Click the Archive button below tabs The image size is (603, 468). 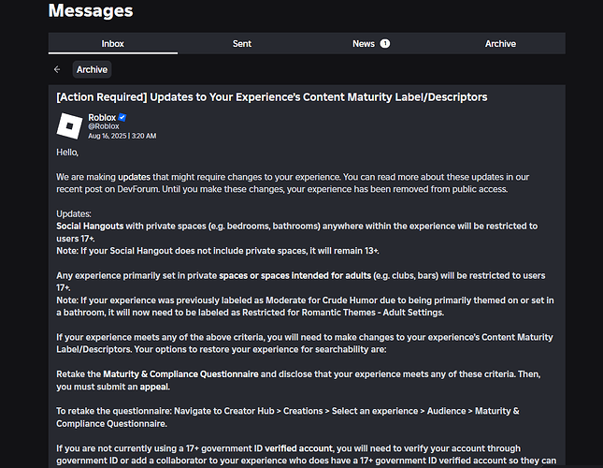(92, 69)
